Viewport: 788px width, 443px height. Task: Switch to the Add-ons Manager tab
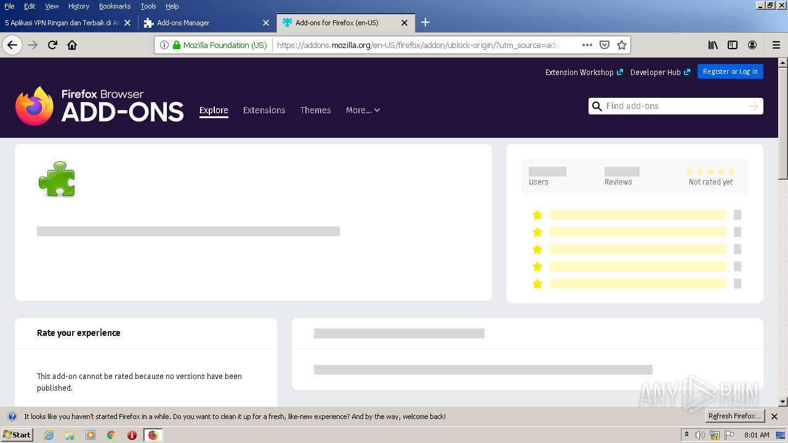pyautogui.click(x=206, y=23)
